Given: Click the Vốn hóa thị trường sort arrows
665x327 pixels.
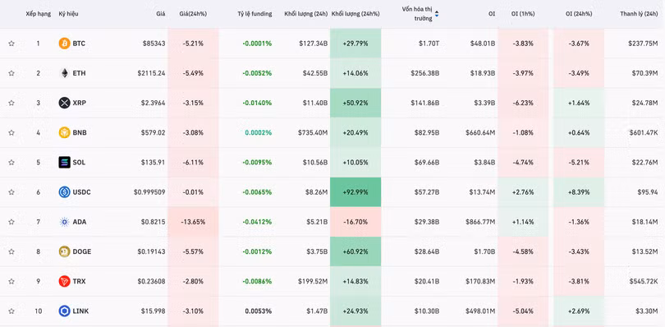Looking at the screenshot, I should click(437, 14).
